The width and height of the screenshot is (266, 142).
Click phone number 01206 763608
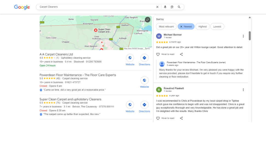(94, 62)
